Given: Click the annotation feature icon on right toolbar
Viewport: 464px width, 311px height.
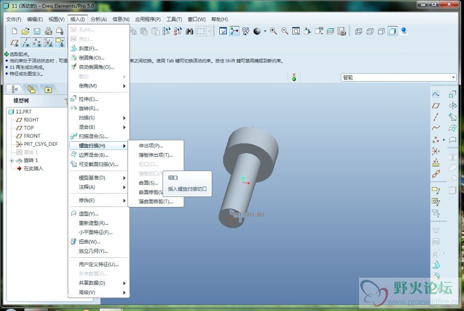Looking at the screenshot, I should [436, 190].
